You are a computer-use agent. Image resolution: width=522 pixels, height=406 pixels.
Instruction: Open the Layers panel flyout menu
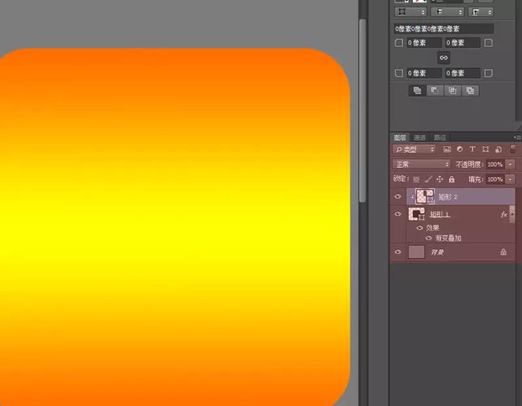tap(517, 137)
